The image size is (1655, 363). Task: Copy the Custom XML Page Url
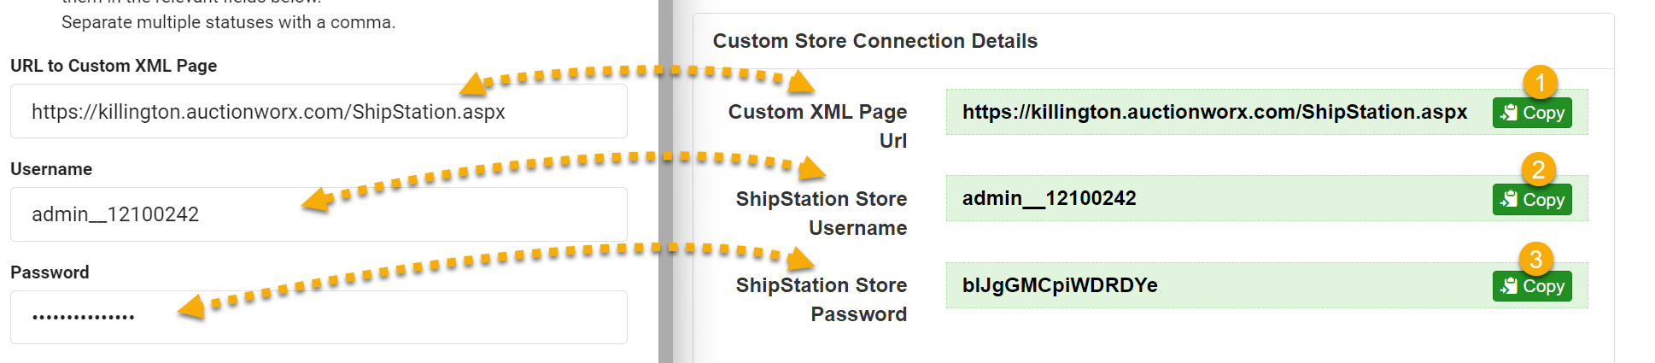pyautogui.click(x=1532, y=113)
